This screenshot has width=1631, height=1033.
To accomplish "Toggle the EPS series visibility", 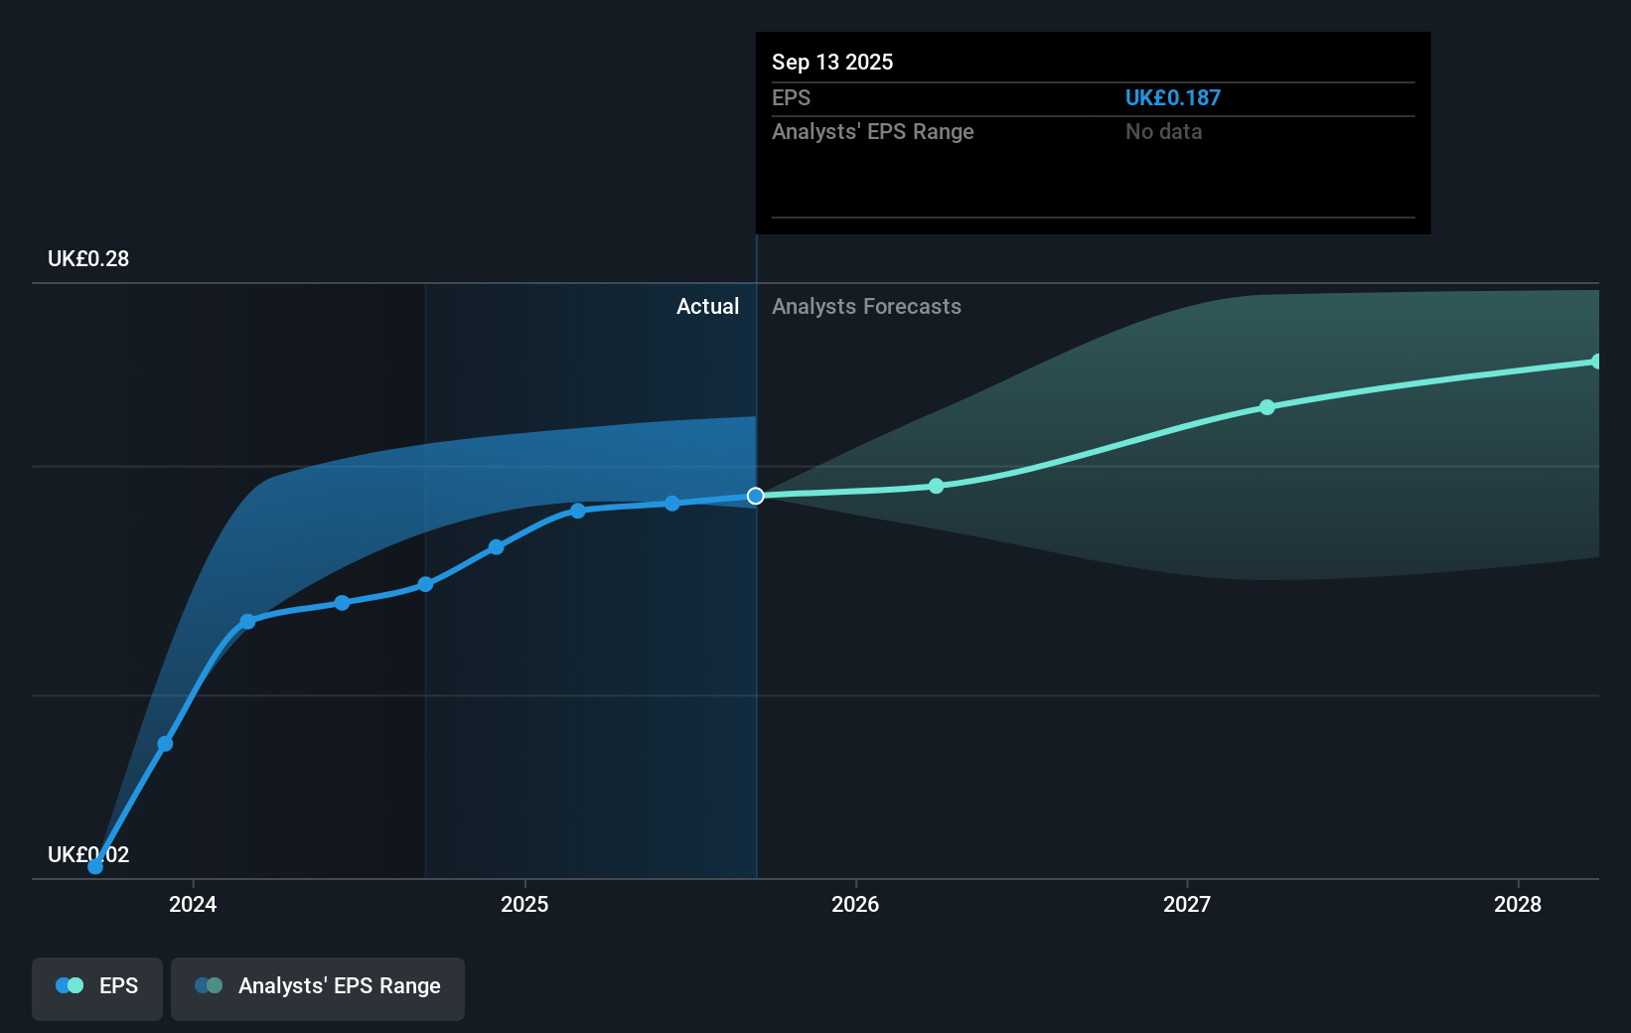I will (x=96, y=988).
